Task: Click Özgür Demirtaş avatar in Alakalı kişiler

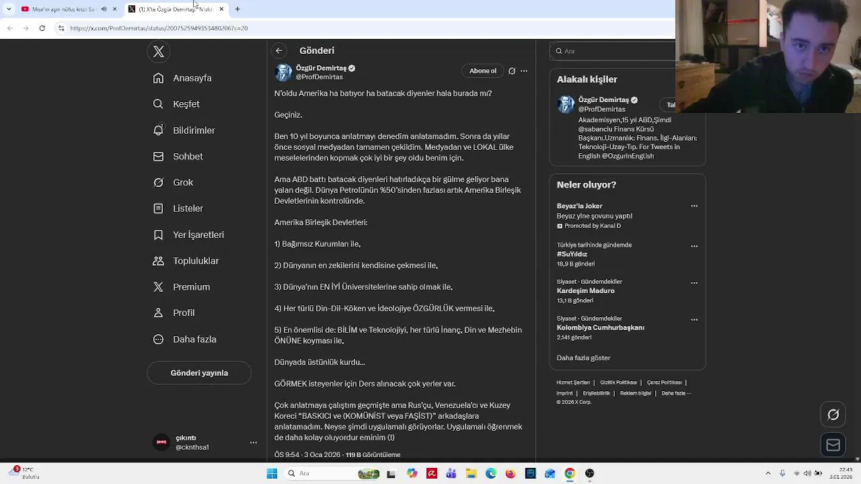Action: point(566,104)
